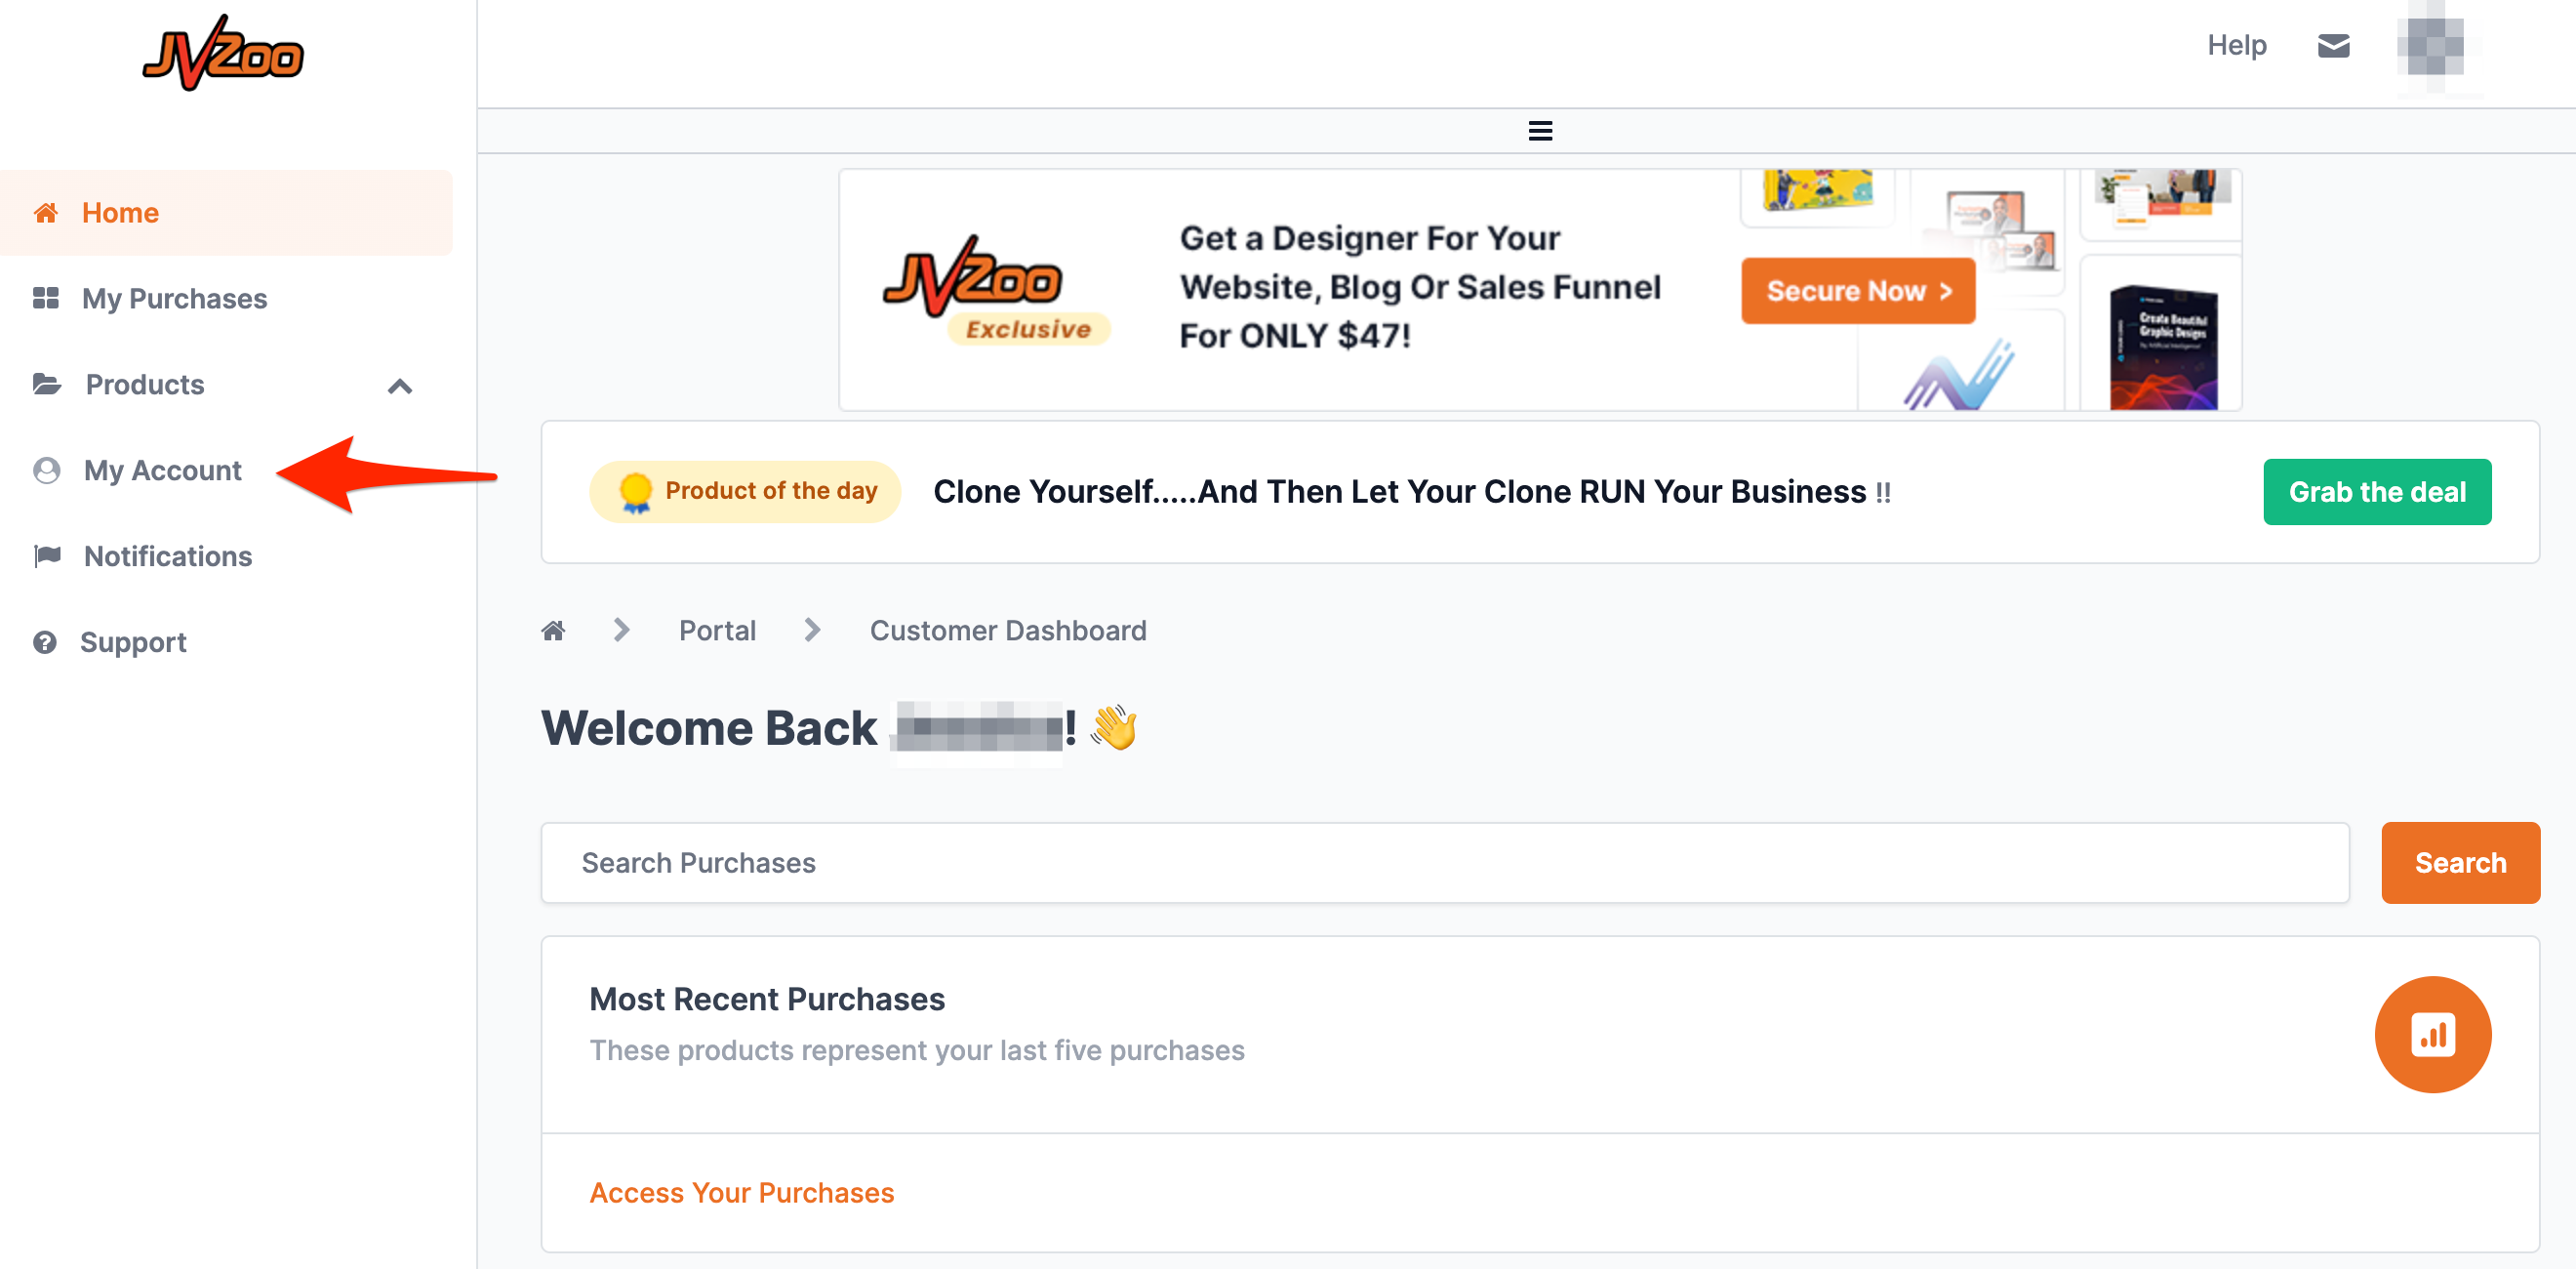Click Secure Now on the banner
Screen dimensions: 2576x1269
[1857, 290]
